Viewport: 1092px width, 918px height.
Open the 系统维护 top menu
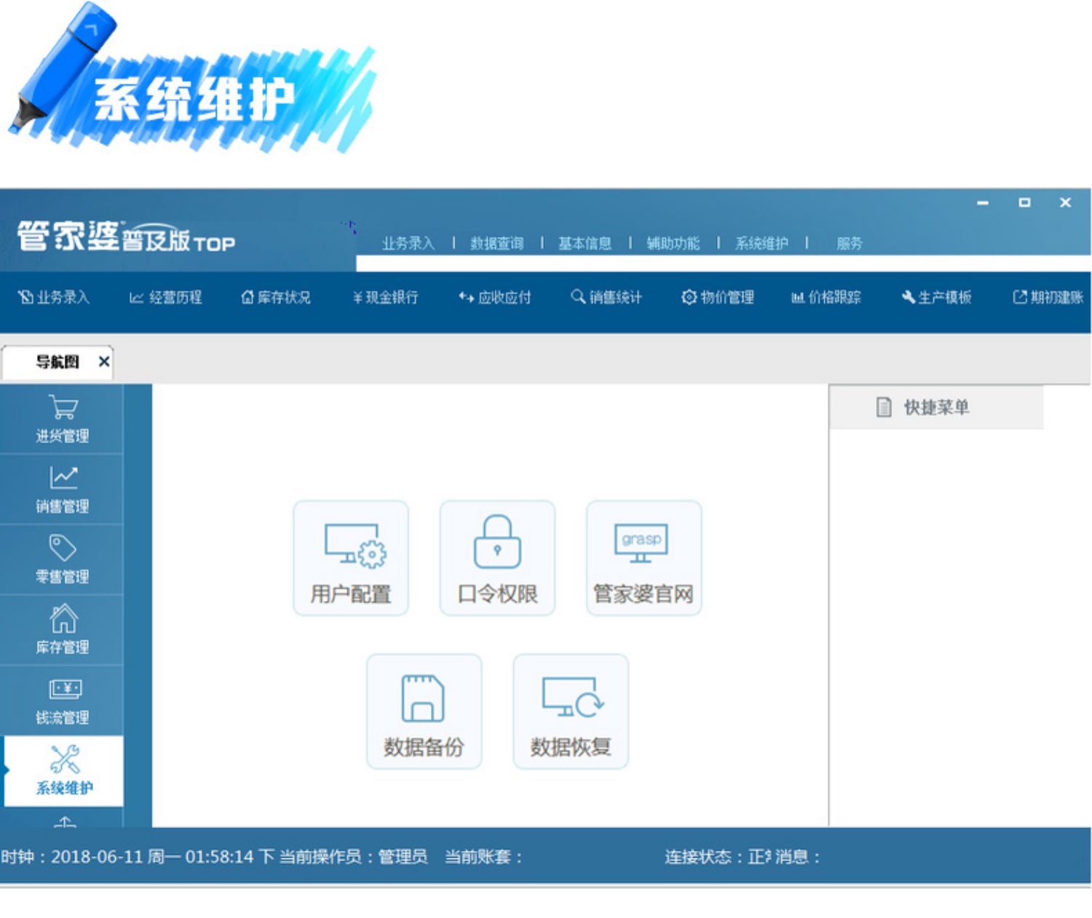(761, 243)
